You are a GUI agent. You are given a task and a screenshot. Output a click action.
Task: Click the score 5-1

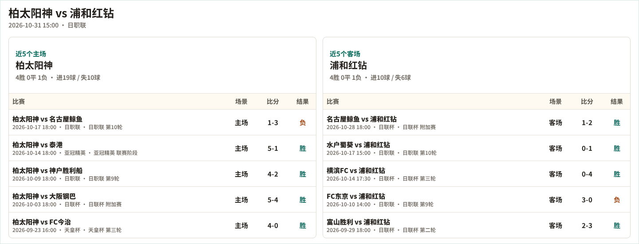(x=273, y=148)
